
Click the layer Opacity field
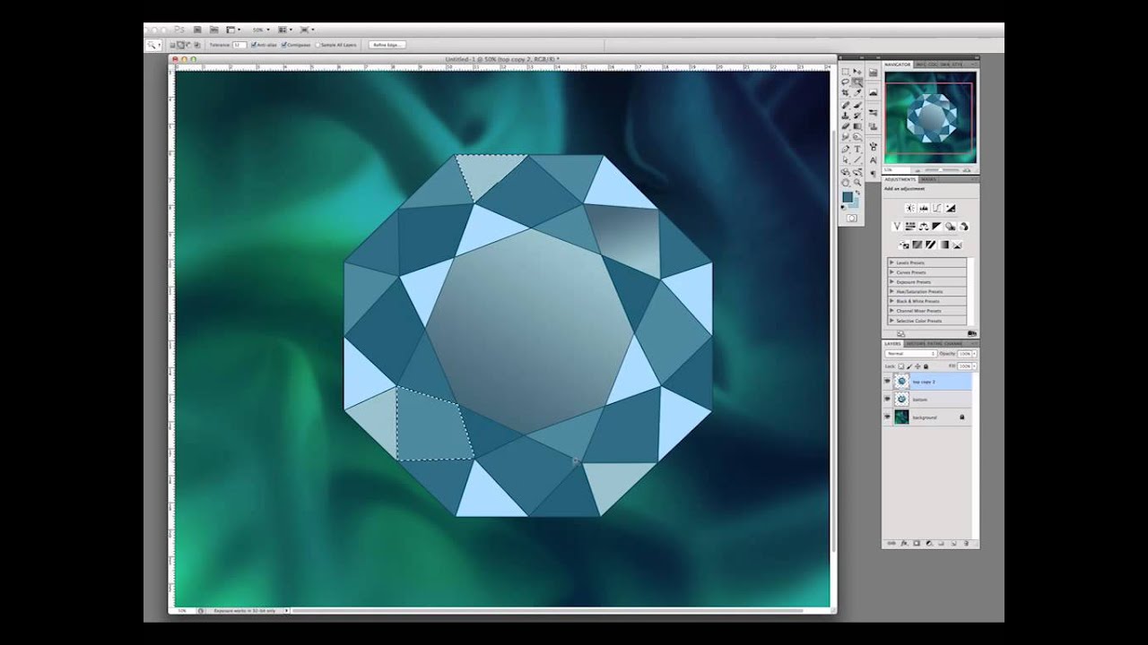(x=964, y=354)
